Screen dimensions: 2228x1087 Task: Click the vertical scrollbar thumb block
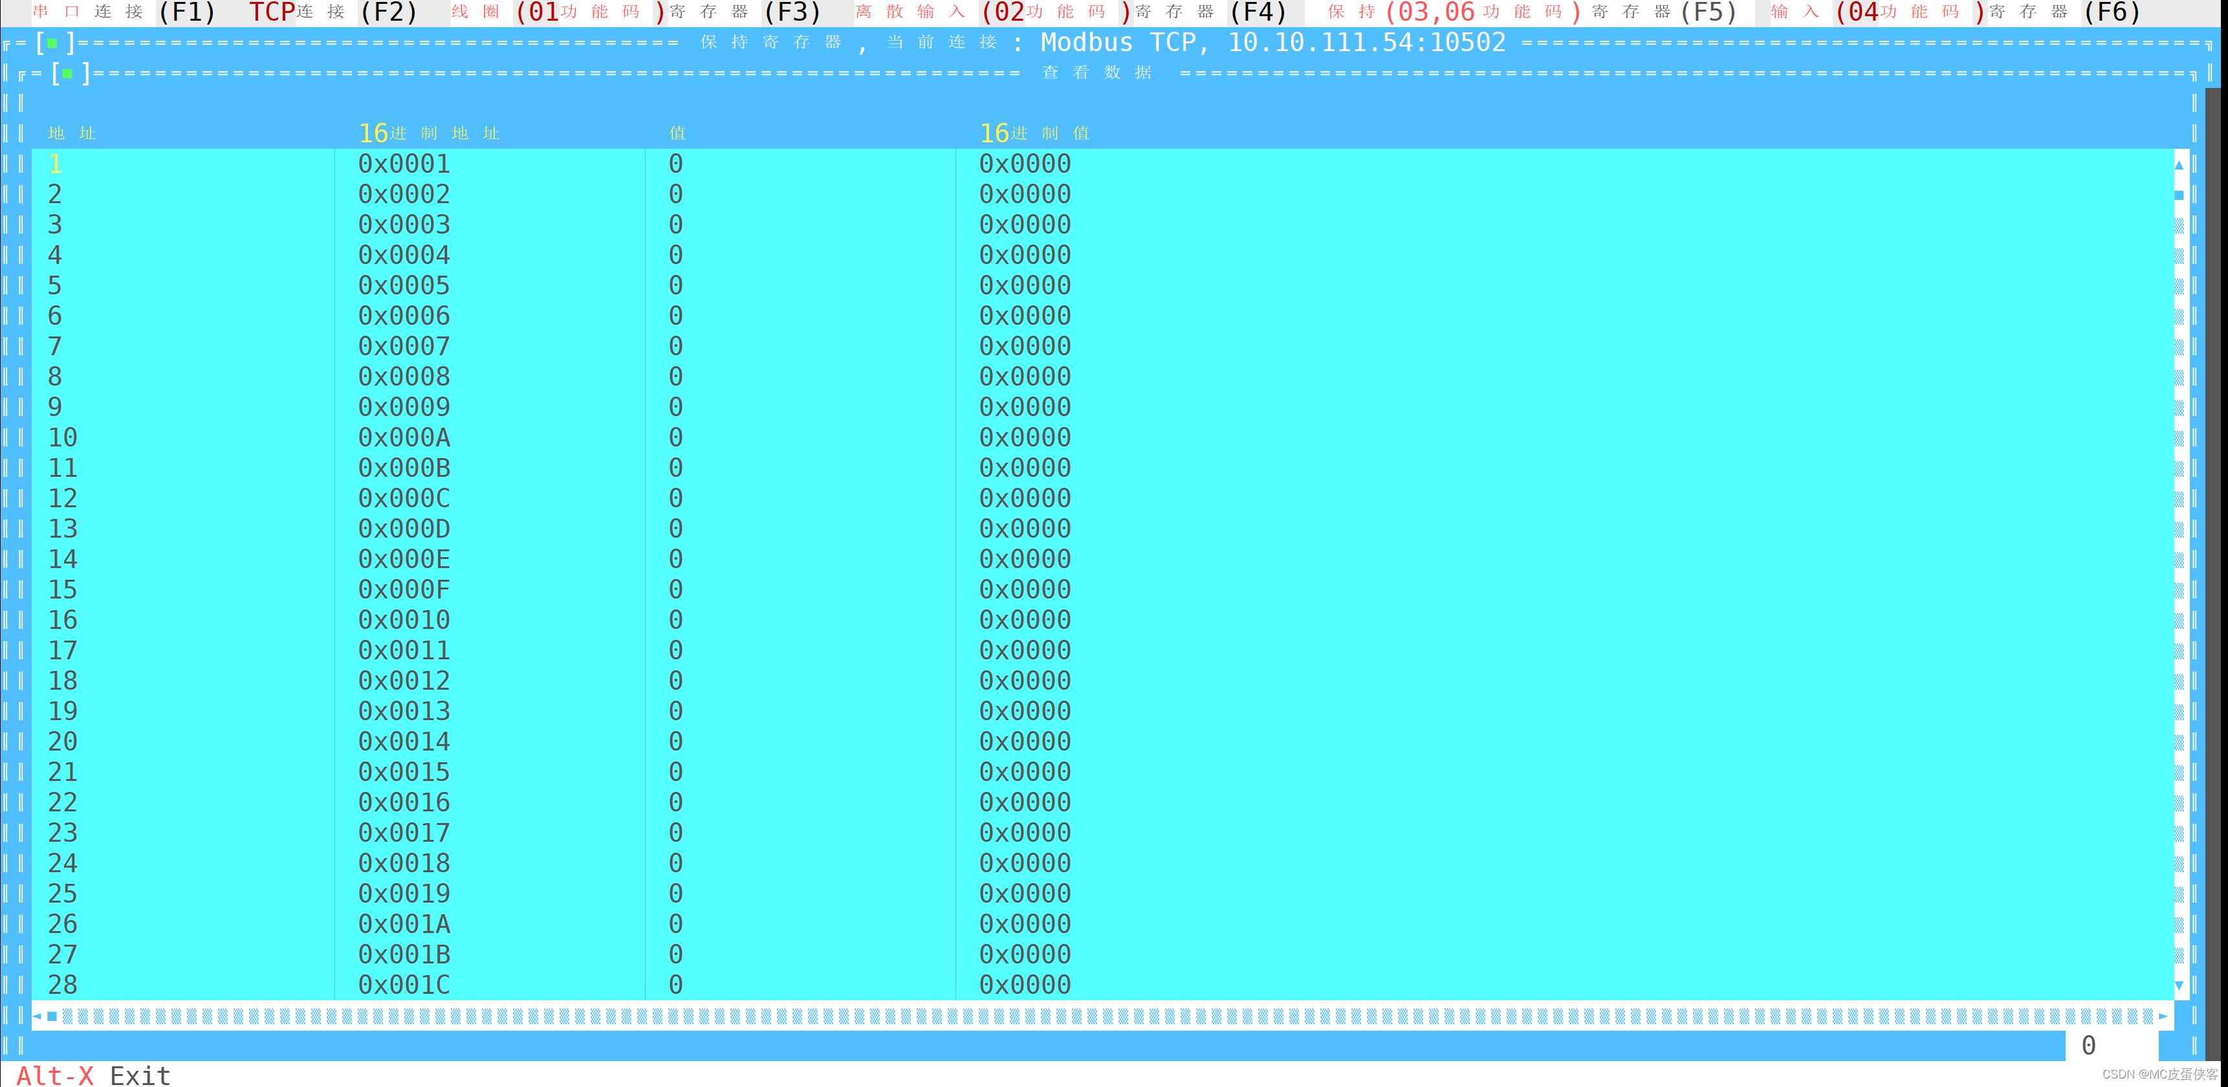(2179, 195)
